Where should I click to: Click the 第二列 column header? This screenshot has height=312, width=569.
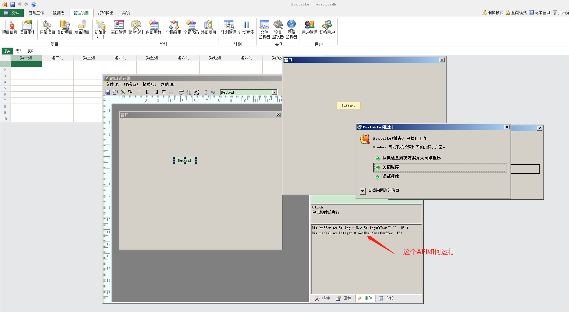pos(58,58)
